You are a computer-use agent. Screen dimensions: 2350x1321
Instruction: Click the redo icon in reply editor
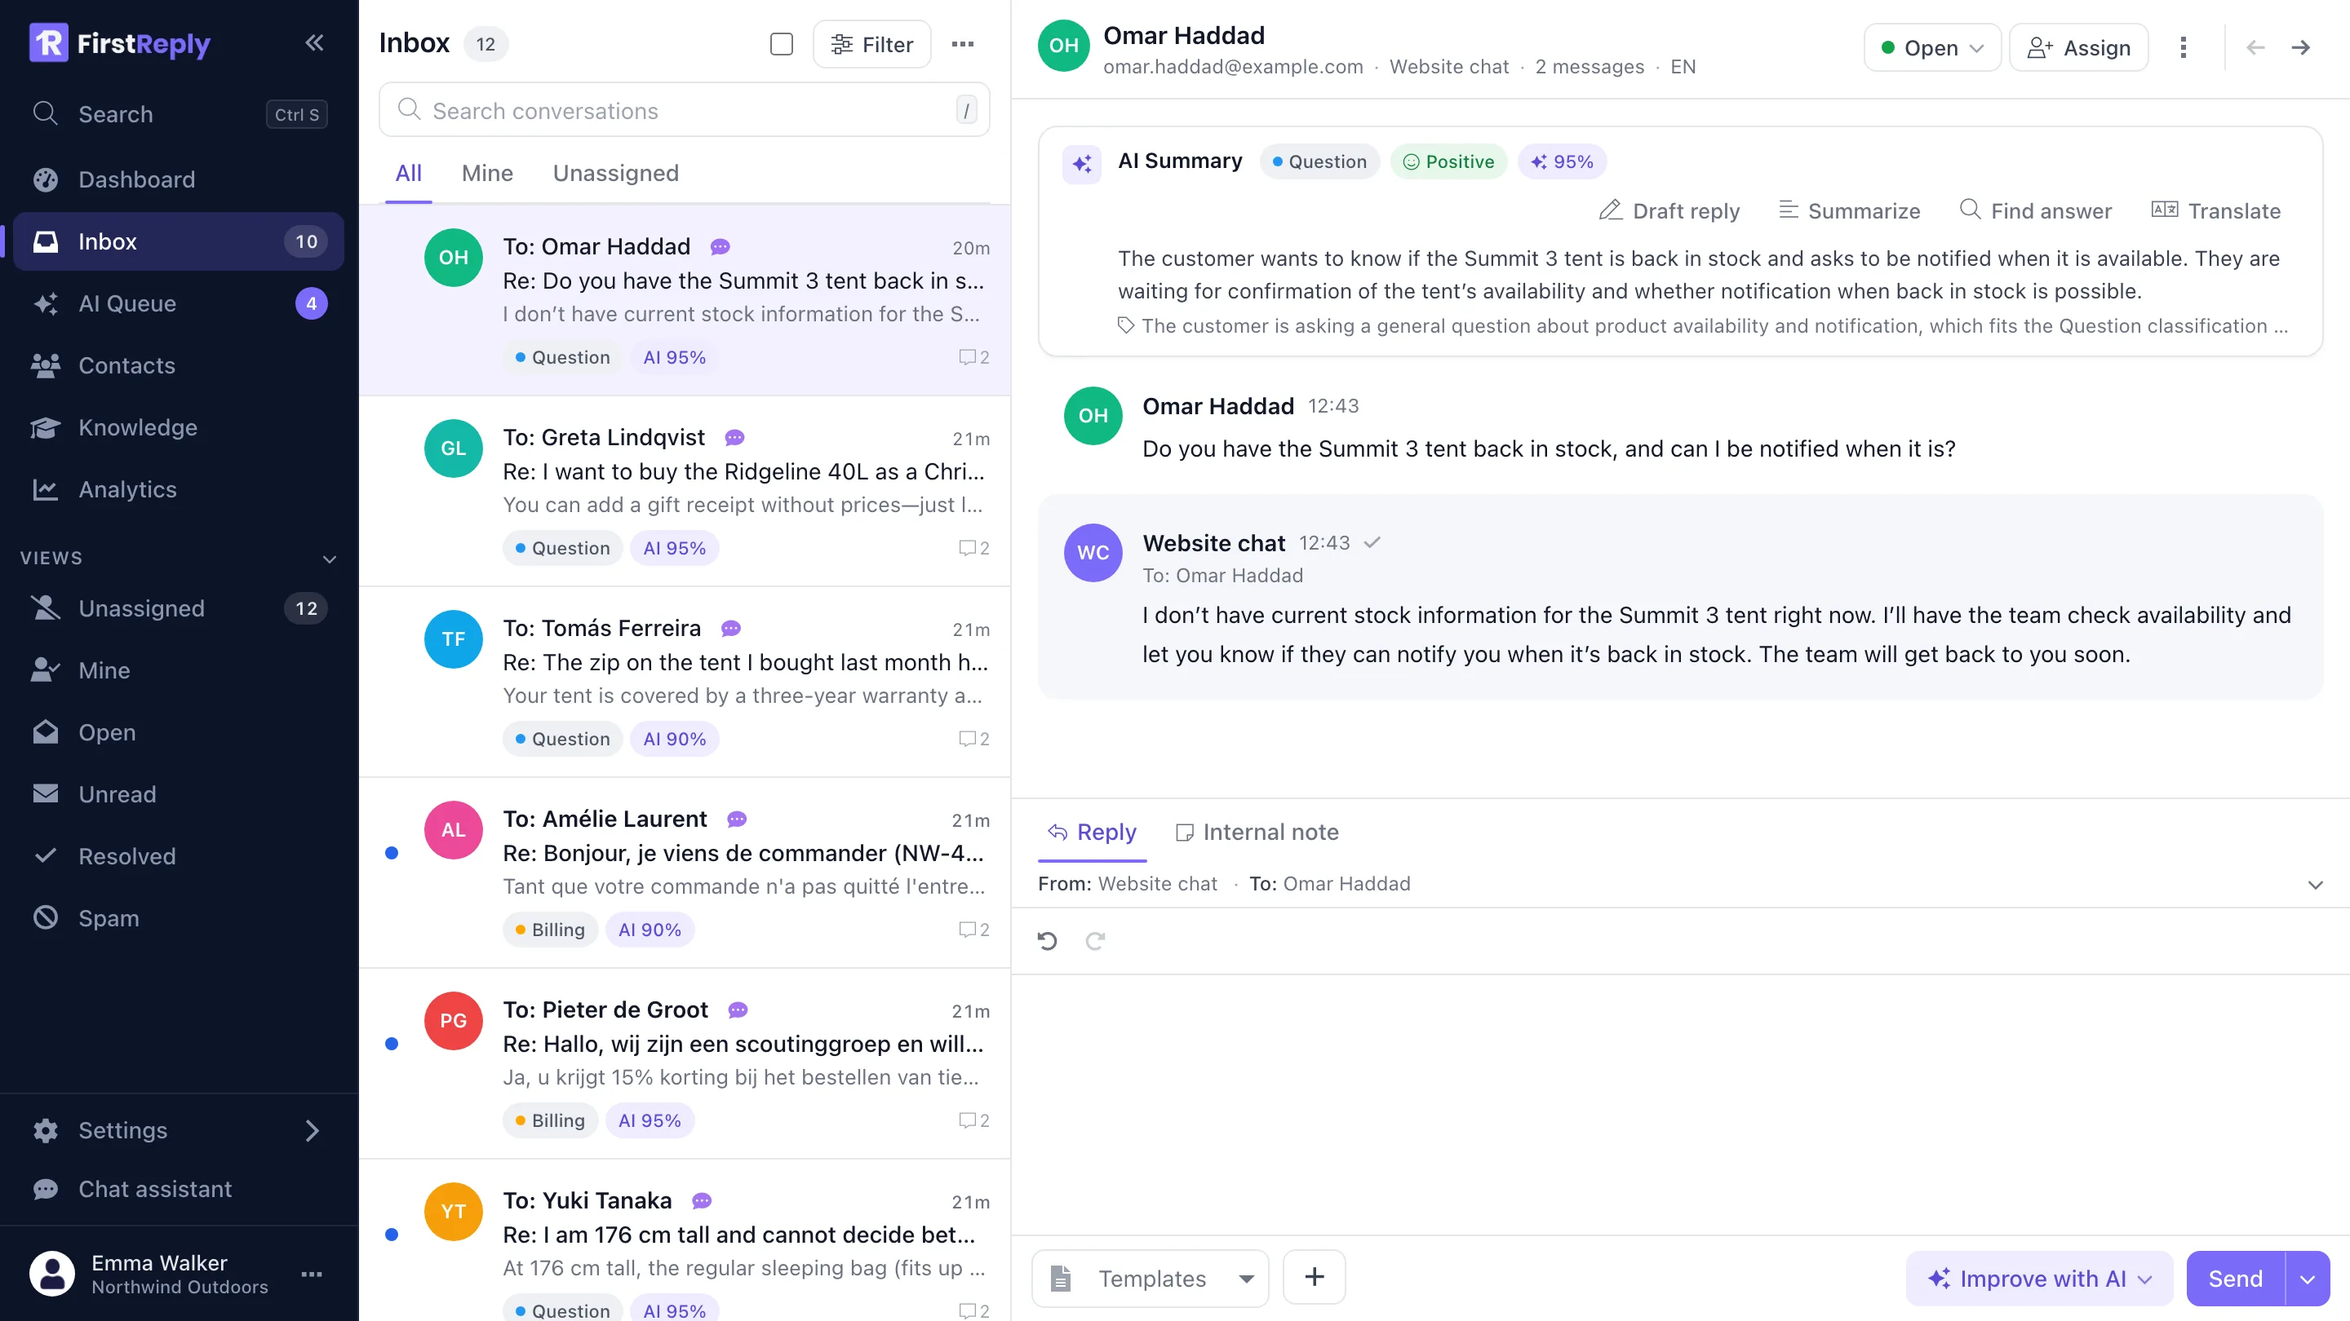1095,941
